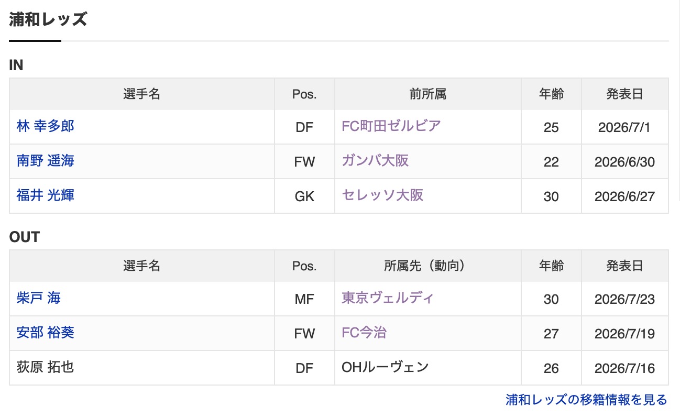Click the OUT table 発表日 header

click(625, 266)
